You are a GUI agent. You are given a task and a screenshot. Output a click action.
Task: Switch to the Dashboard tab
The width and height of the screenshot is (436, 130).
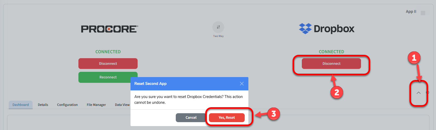tap(21, 105)
